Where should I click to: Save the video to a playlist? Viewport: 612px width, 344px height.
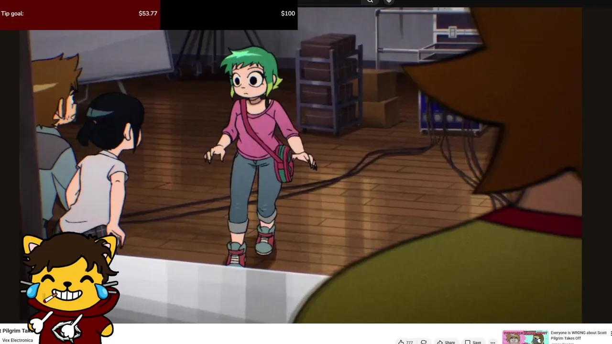(x=473, y=342)
